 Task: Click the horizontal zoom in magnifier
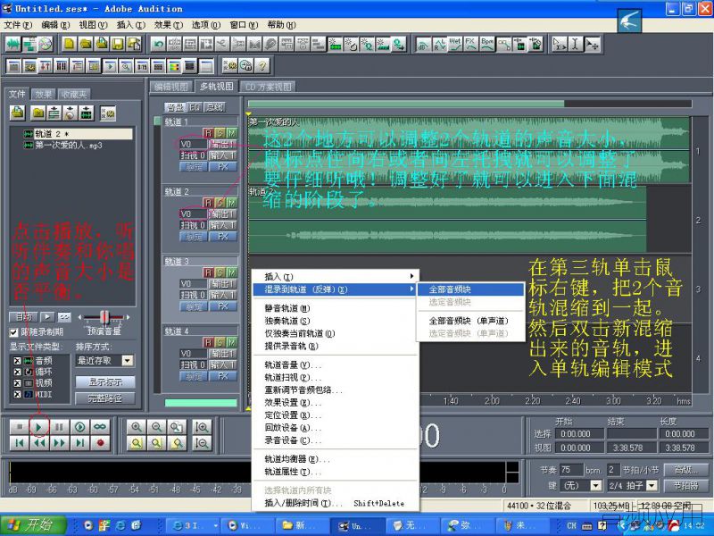(x=136, y=427)
